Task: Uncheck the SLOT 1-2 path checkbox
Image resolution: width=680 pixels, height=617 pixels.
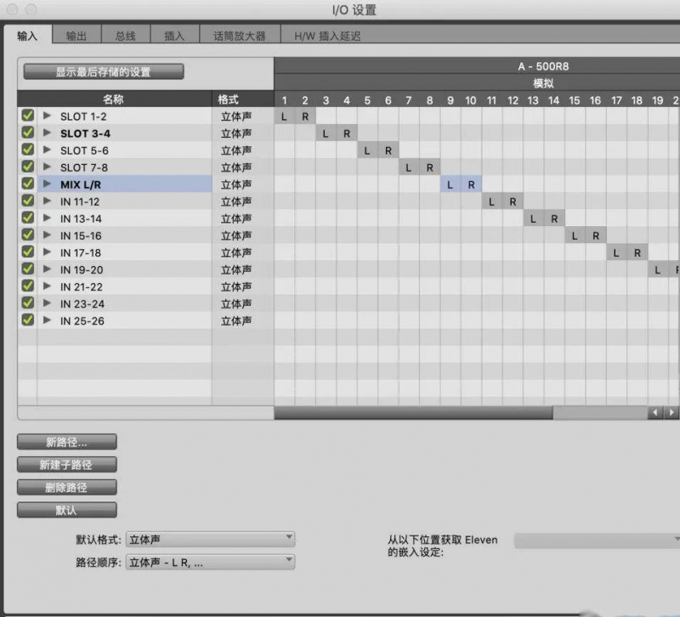Action: point(27,116)
